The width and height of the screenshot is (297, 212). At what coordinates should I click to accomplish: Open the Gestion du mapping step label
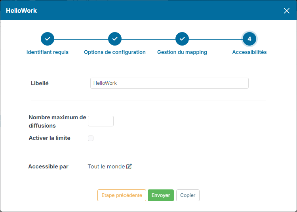click(182, 52)
